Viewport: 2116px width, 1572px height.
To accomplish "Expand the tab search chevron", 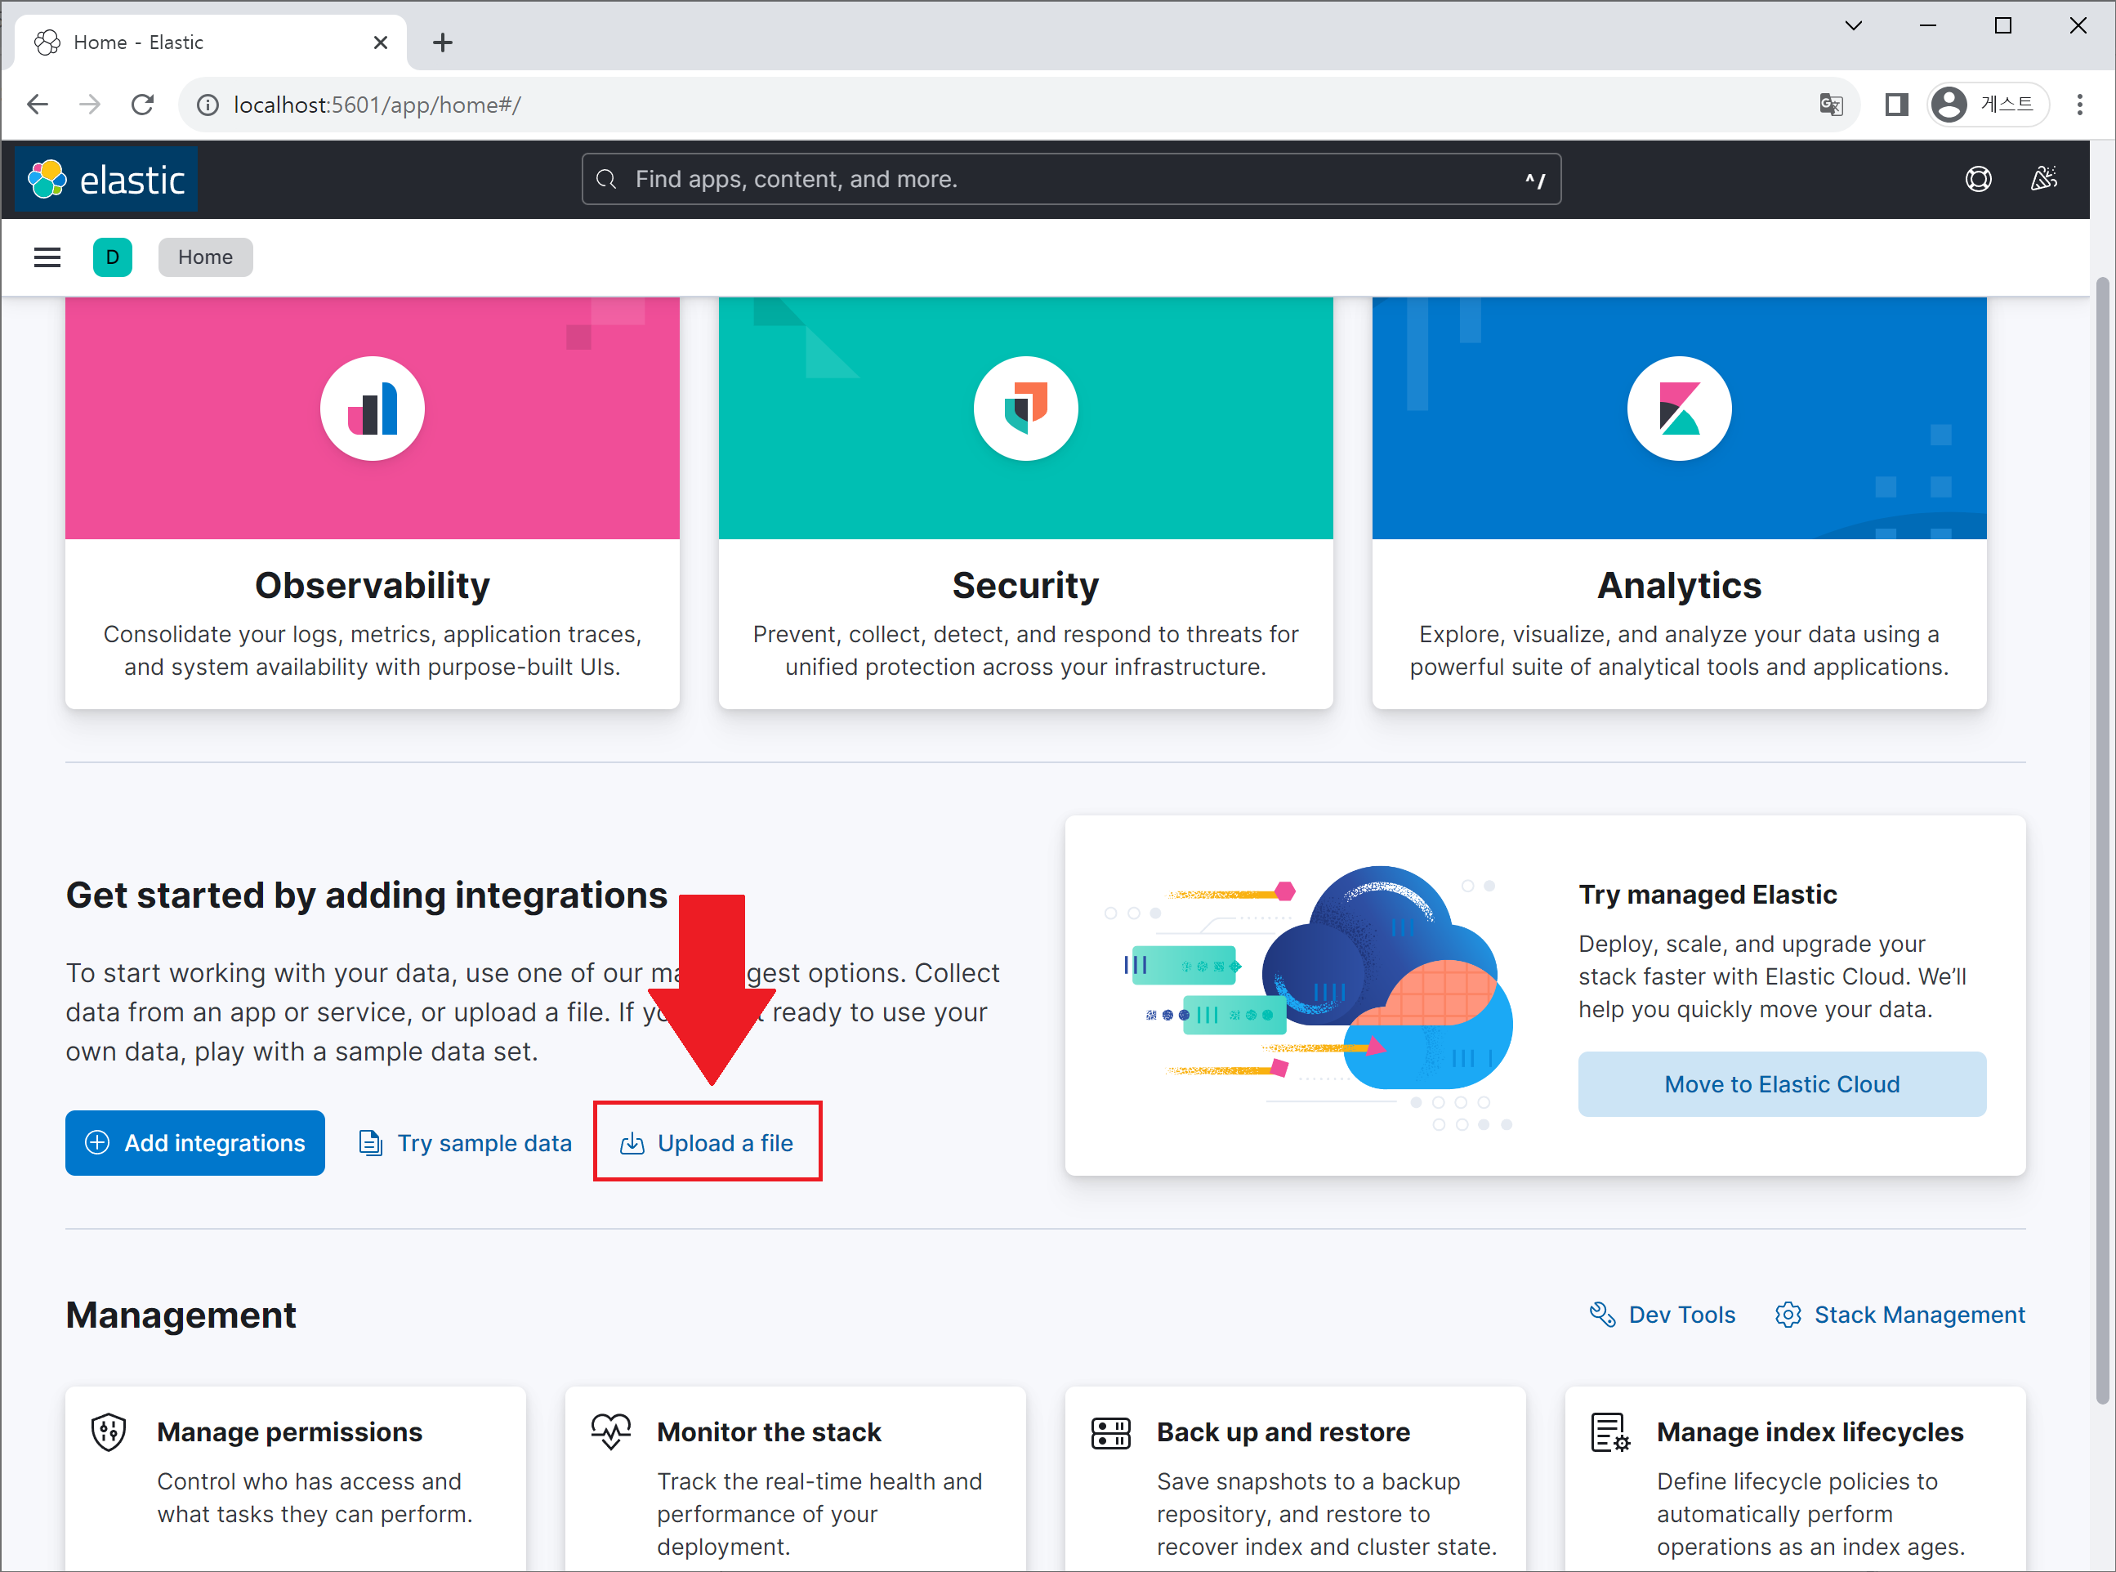I will point(1852,25).
